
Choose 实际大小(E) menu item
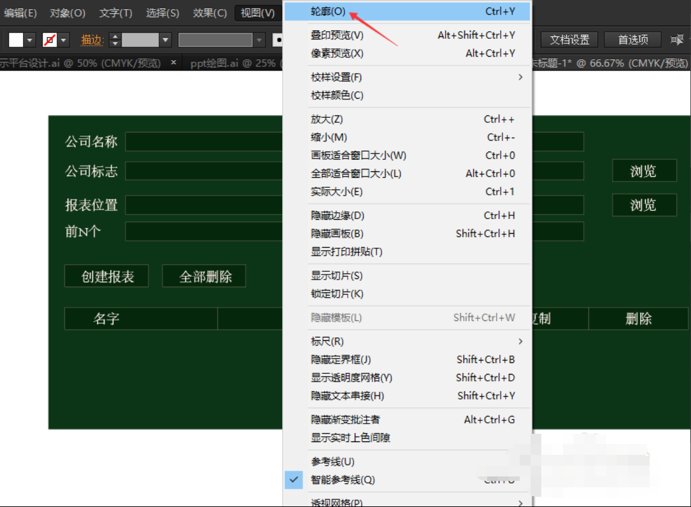(407, 192)
